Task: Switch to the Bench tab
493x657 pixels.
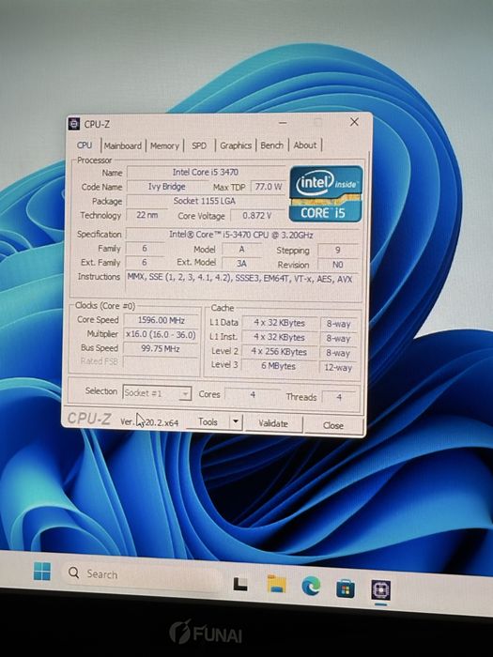Action: (271, 145)
